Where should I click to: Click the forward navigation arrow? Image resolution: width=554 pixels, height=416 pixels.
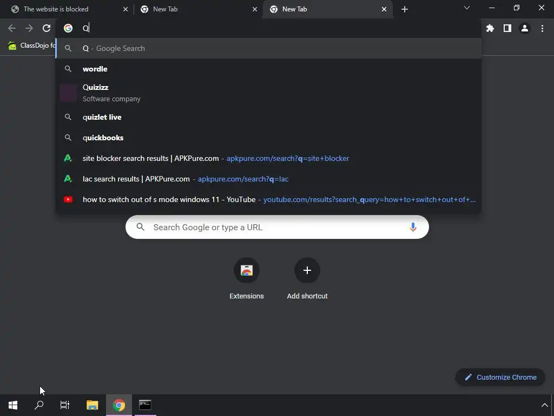(x=29, y=28)
